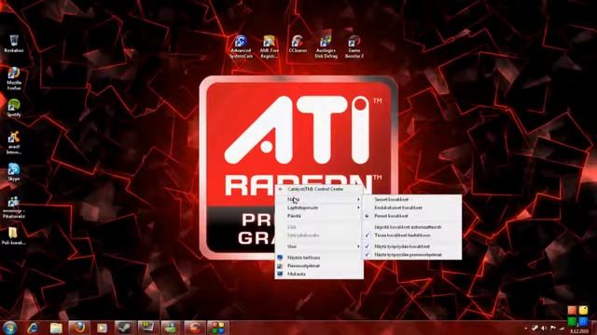Viewport: 597px width, 335px height.
Task: Select the Mozilla Firefox desktop shortcut
Action: 14,78
